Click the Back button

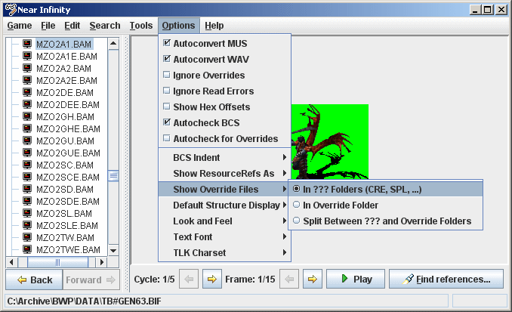tap(34, 280)
